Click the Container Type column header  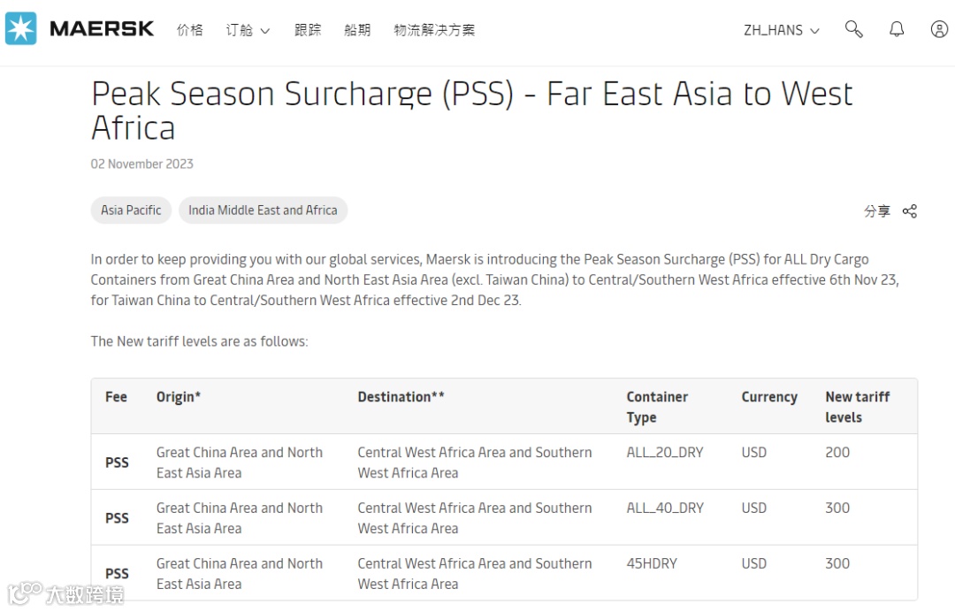click(x=657, y=407)
